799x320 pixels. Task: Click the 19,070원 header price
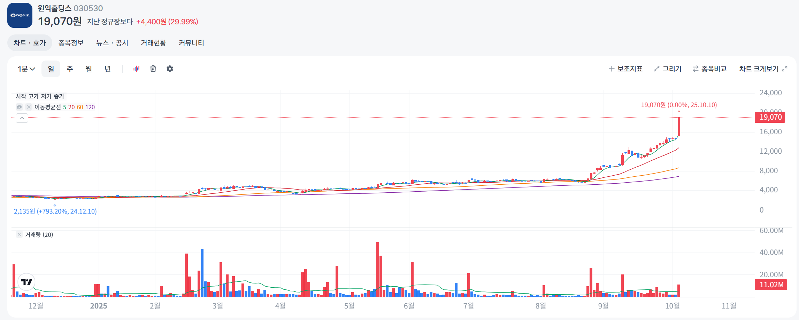[60, 21]
